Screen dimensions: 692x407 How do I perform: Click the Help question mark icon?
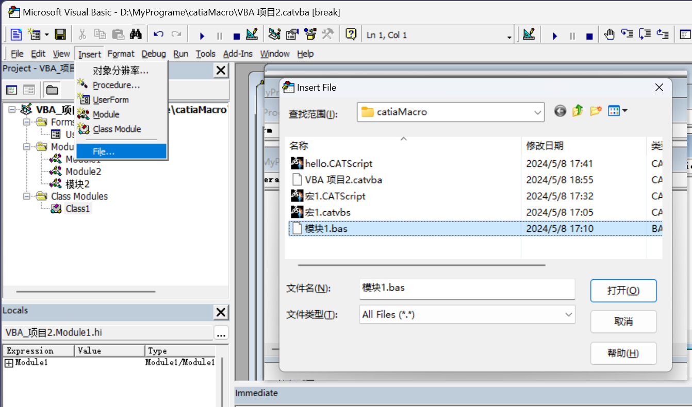pos(351,35)
